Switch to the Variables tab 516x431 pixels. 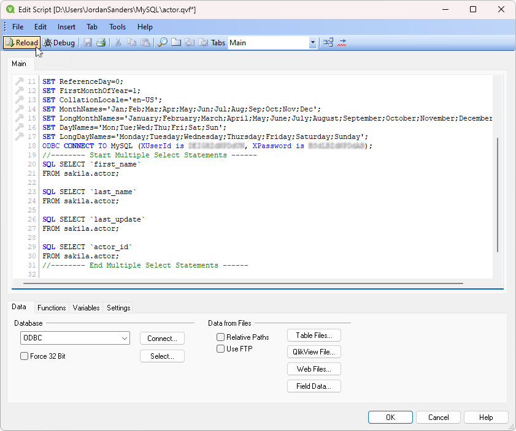pos(86,308)
